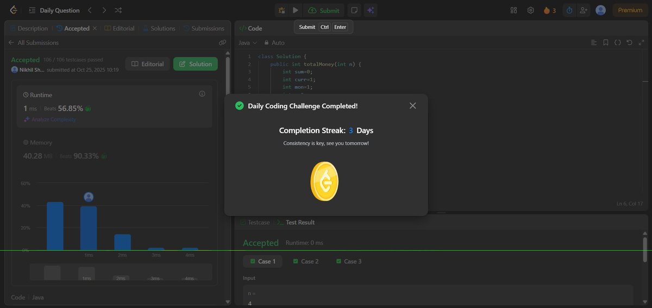Select Case 3 test case
The image size is (652, 308).
[x=349, y=261]
